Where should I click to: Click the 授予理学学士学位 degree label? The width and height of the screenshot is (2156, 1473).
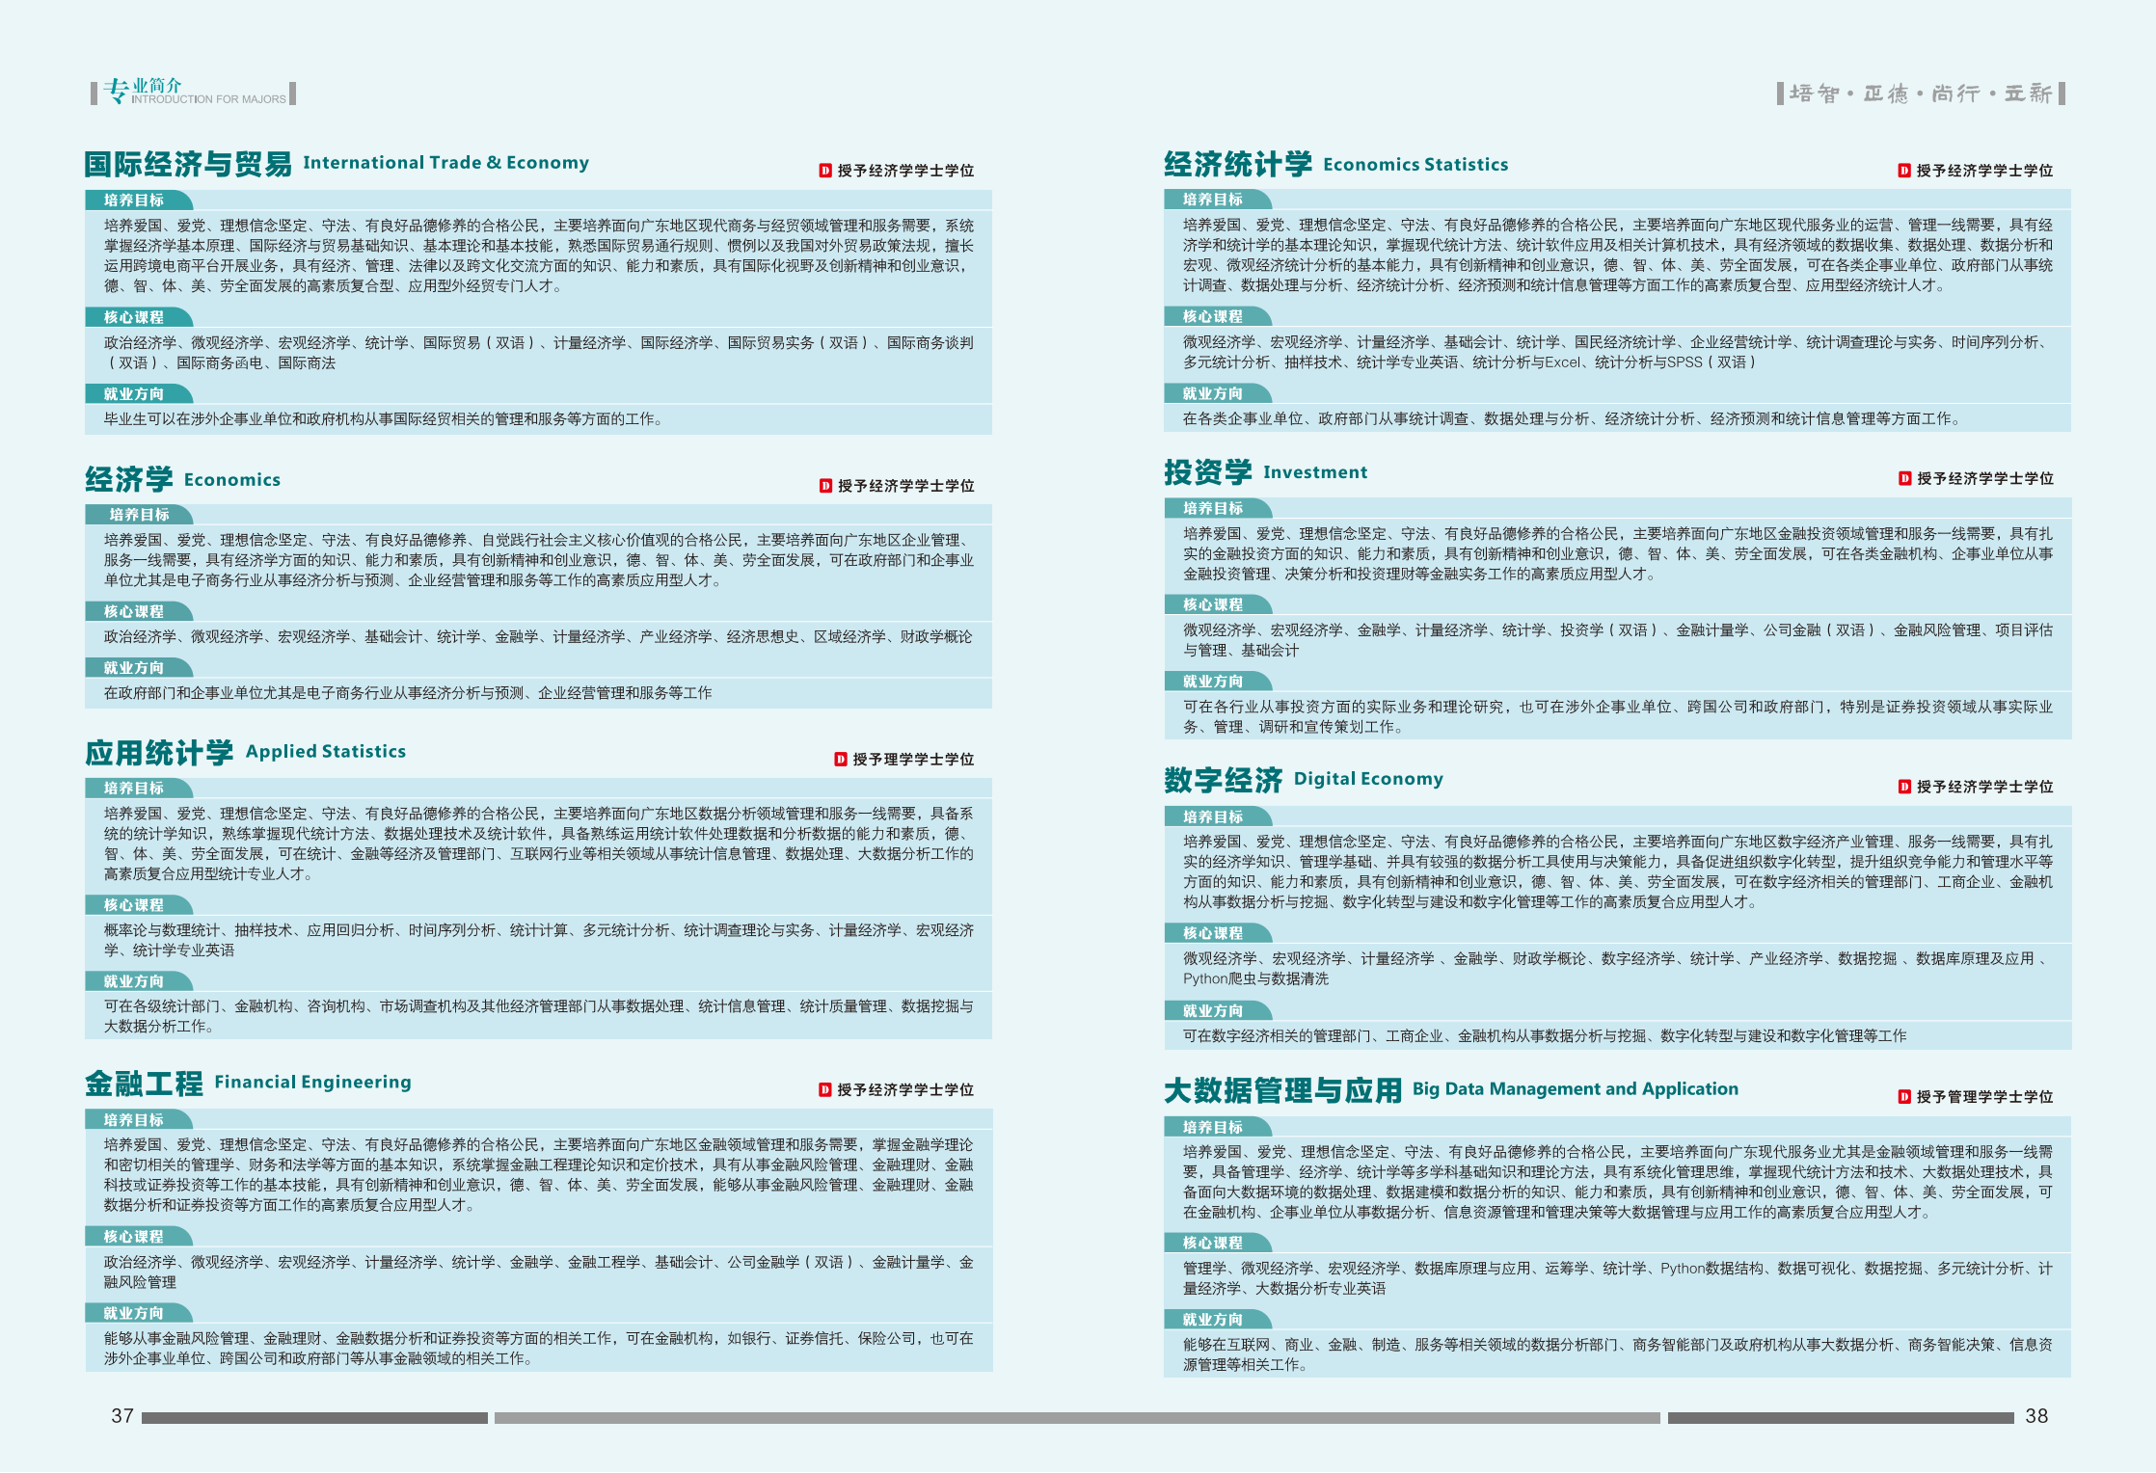(913, 760)
